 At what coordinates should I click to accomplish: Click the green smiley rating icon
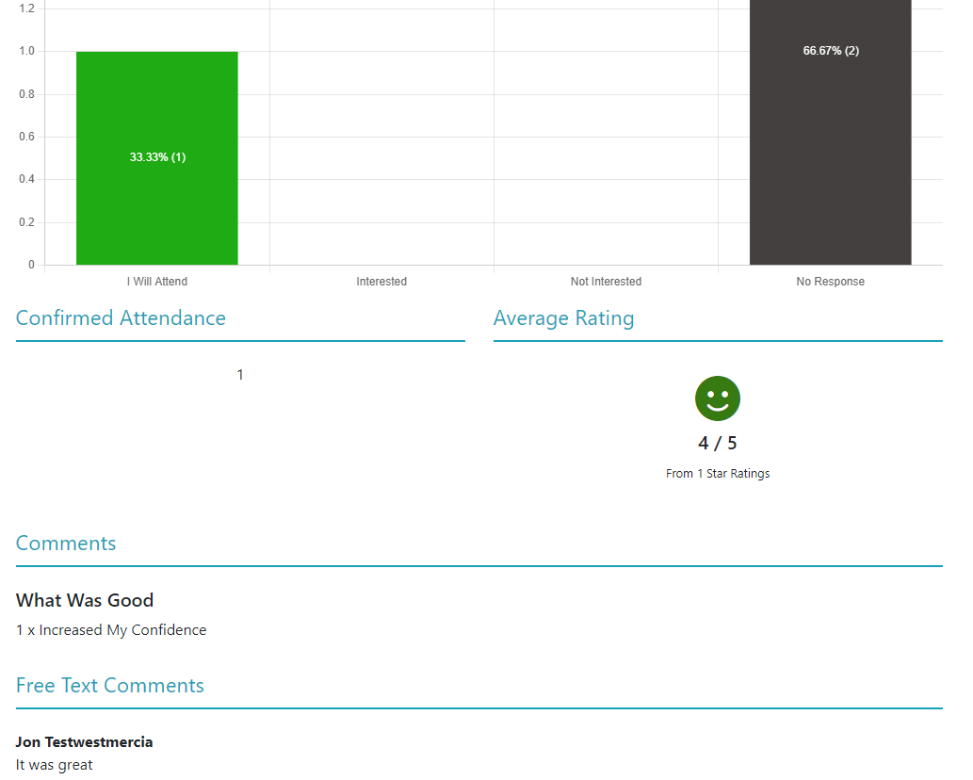click(x=718, y=398)
